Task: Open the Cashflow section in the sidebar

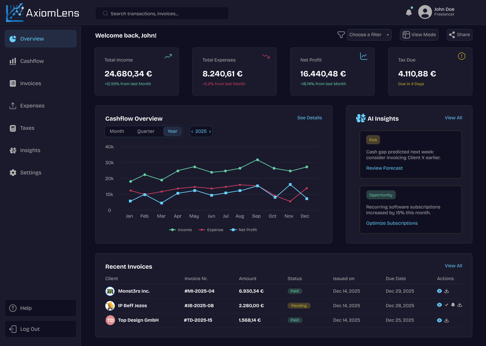Action: pos(32,61)
